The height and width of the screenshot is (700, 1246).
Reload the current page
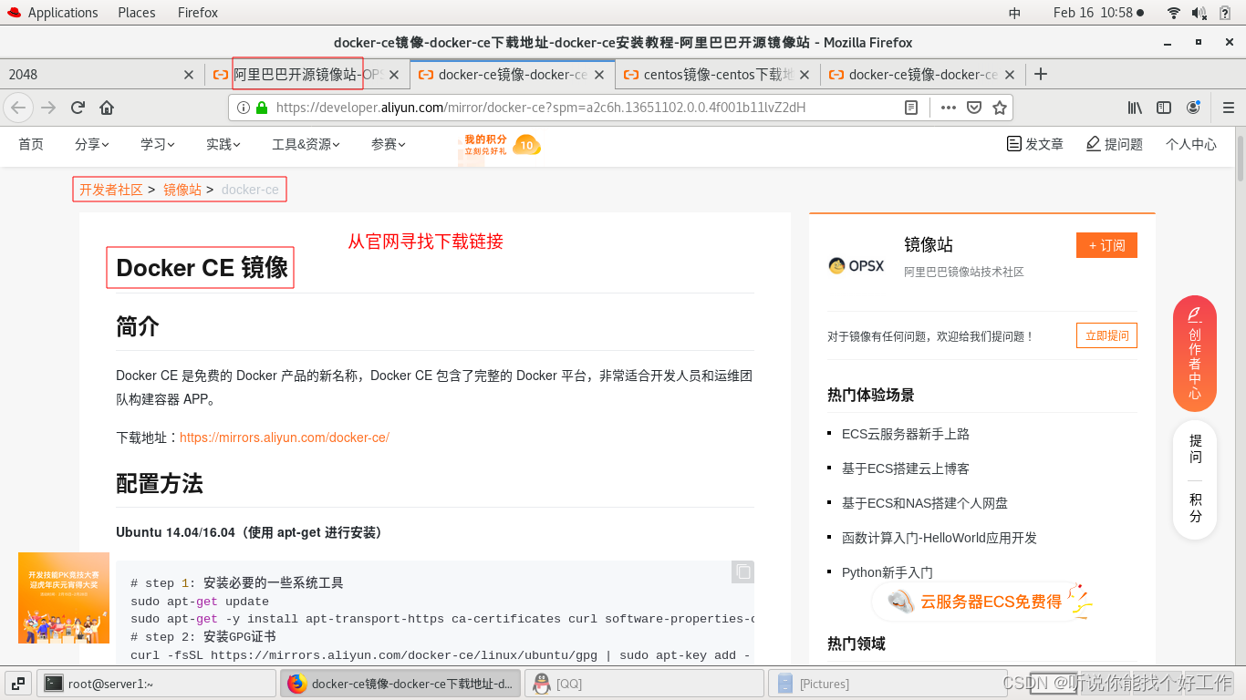click(x=78, y=108)
